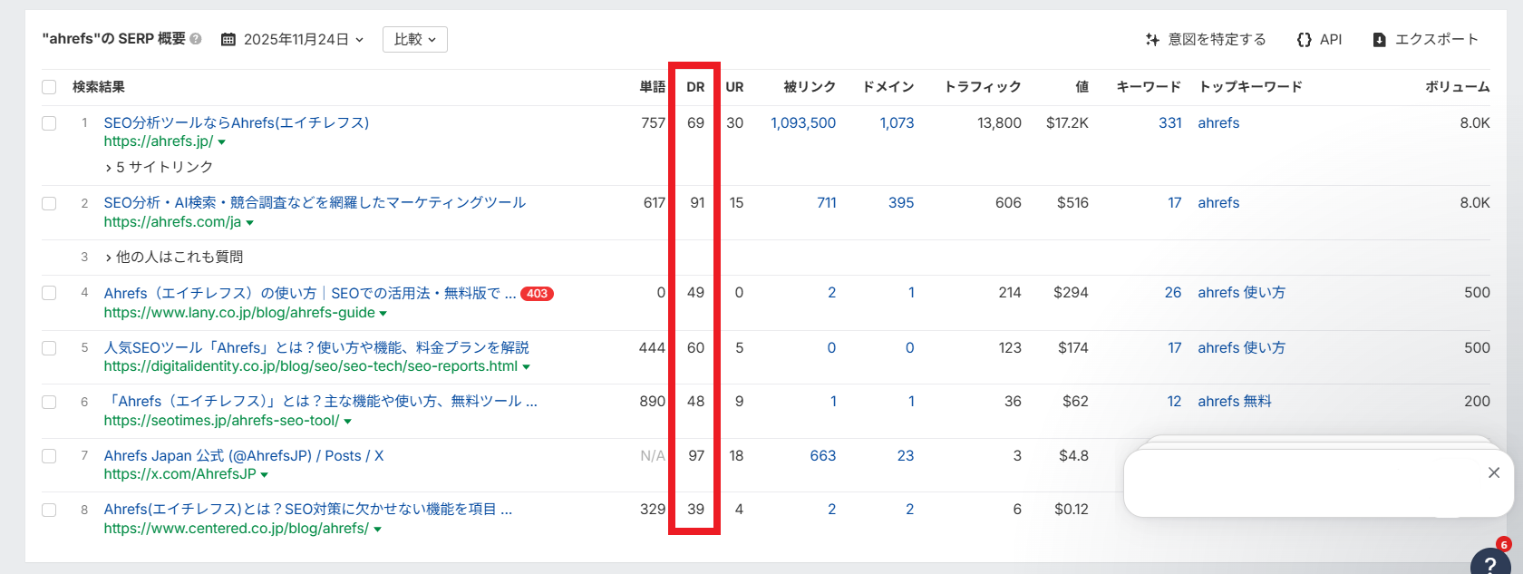Check the box for result 6 seotimes.jp
This screenshot has width=1523, height=574.
click(49, 402)
